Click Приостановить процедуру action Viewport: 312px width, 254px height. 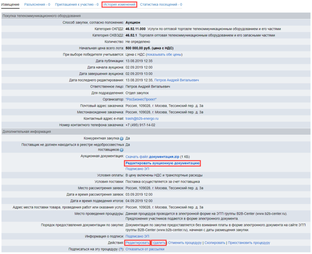pyautogui.click(x=249, y=243)
